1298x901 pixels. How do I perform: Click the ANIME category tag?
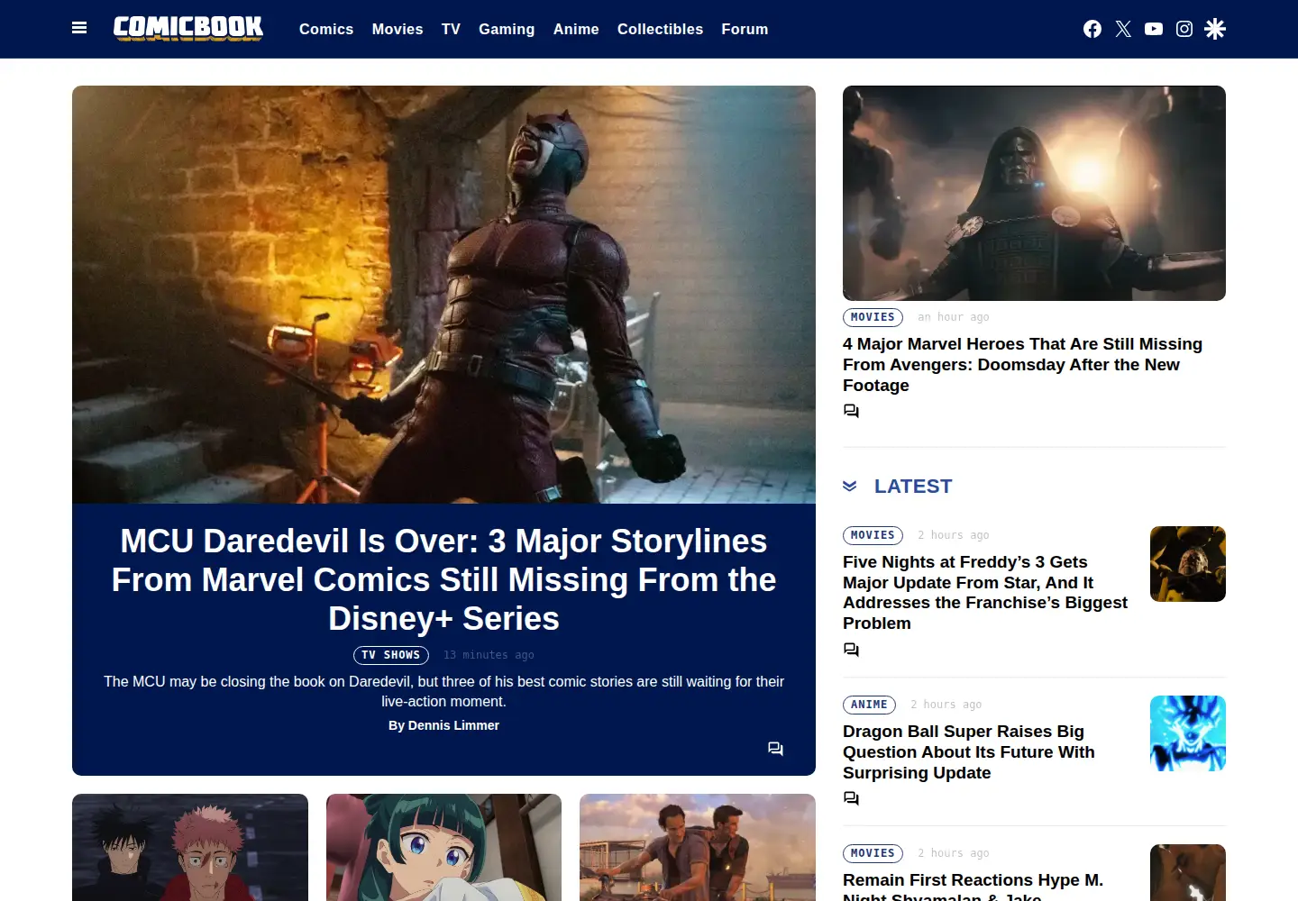tap(869, 705)
